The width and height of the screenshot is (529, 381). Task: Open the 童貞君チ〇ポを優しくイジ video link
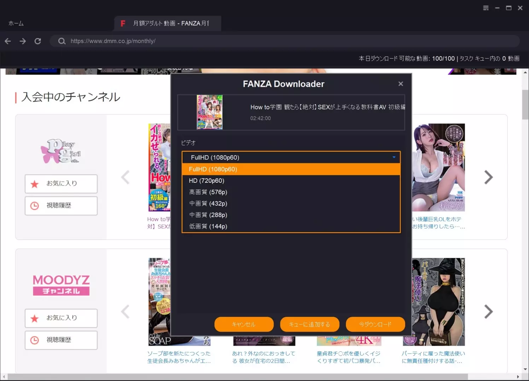[349, 357]
